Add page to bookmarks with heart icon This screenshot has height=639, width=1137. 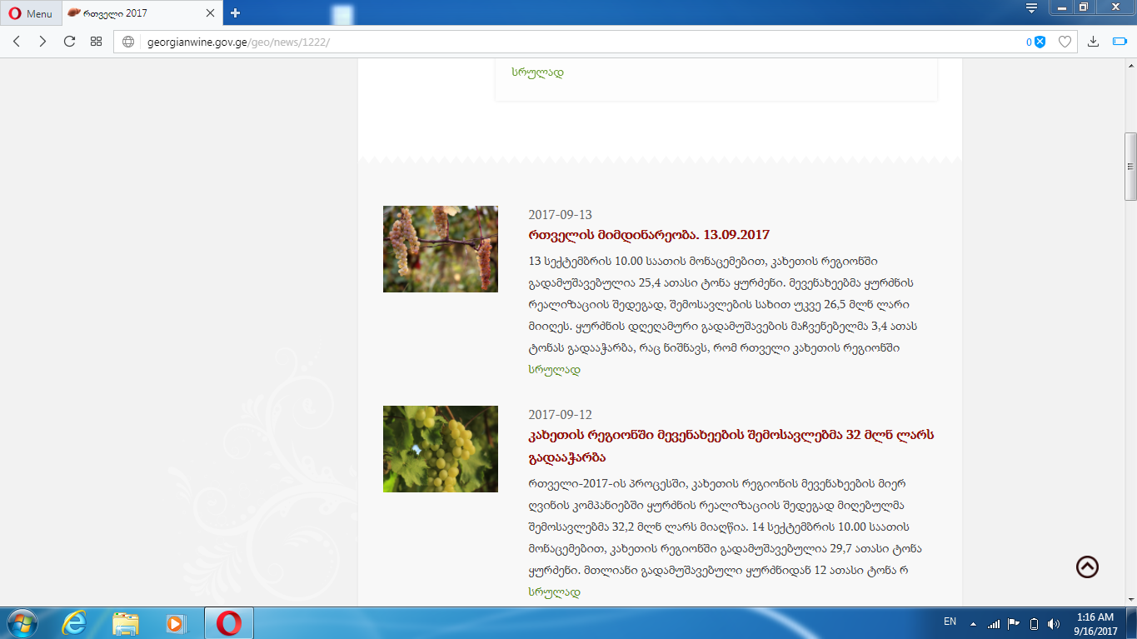coord(1064,42)
